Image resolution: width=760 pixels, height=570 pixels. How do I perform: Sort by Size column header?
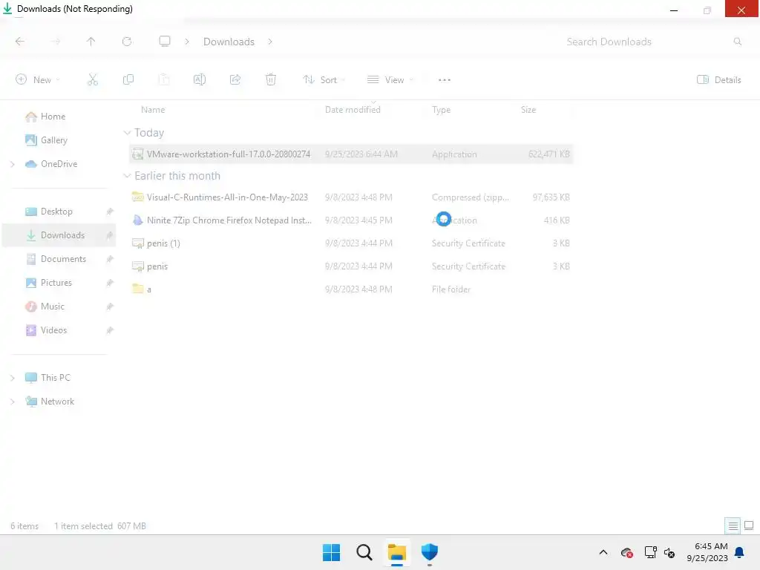[x=528, y=110]
